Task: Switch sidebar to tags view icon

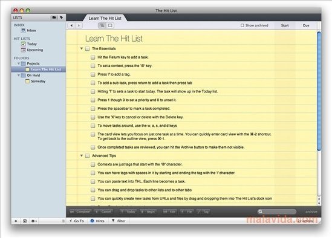Action: tap(61, 18)
